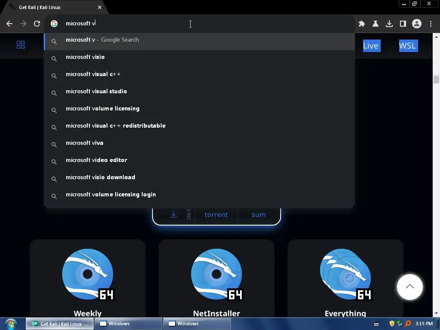Click the page scrollbar down arrow
This screenshot has width=440, height=330.
point(436,313)
